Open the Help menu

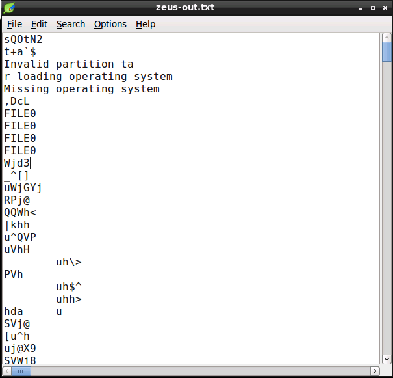pyautogui.click(x=146, y=24)
